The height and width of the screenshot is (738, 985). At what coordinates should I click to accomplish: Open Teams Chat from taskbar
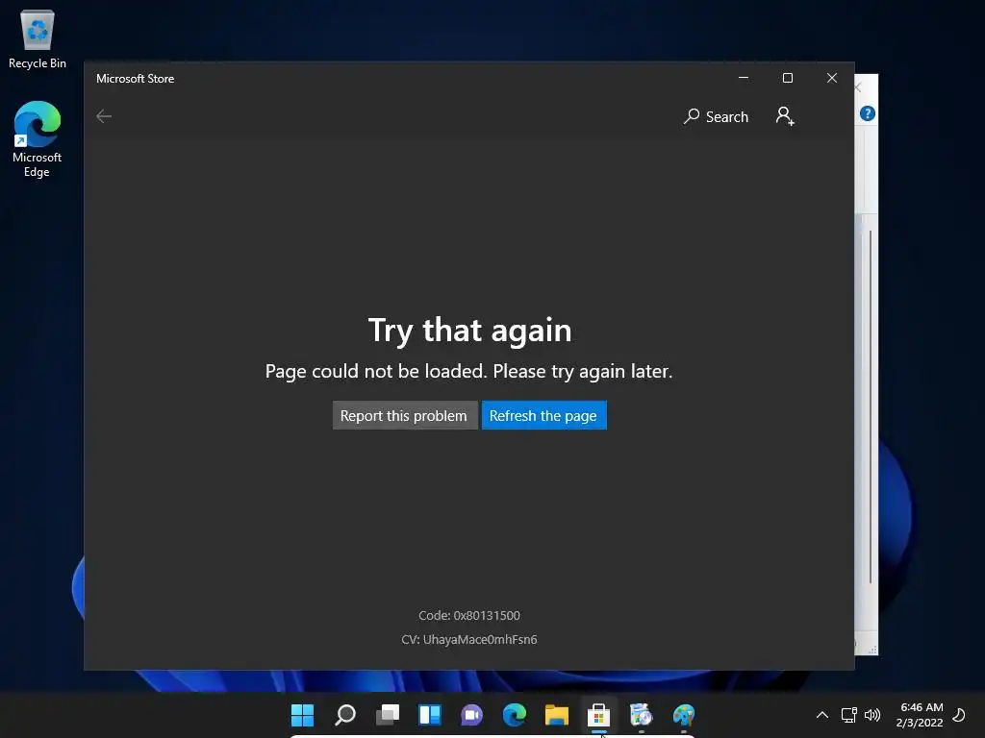click(x=471, y=715)
